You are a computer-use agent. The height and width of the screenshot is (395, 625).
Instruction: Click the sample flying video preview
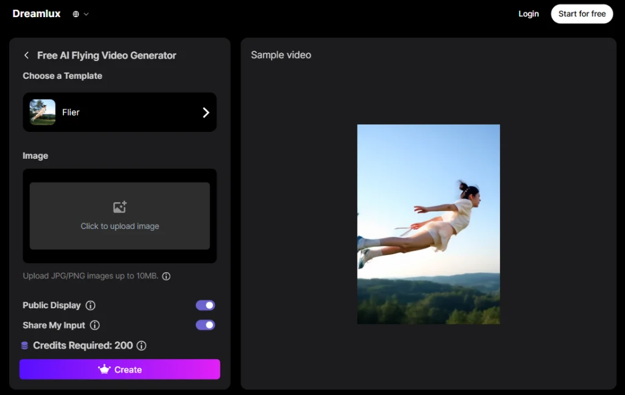[x=428, y=224]
